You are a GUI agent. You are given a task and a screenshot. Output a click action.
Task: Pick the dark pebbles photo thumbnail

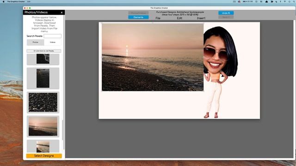[43, 102]
